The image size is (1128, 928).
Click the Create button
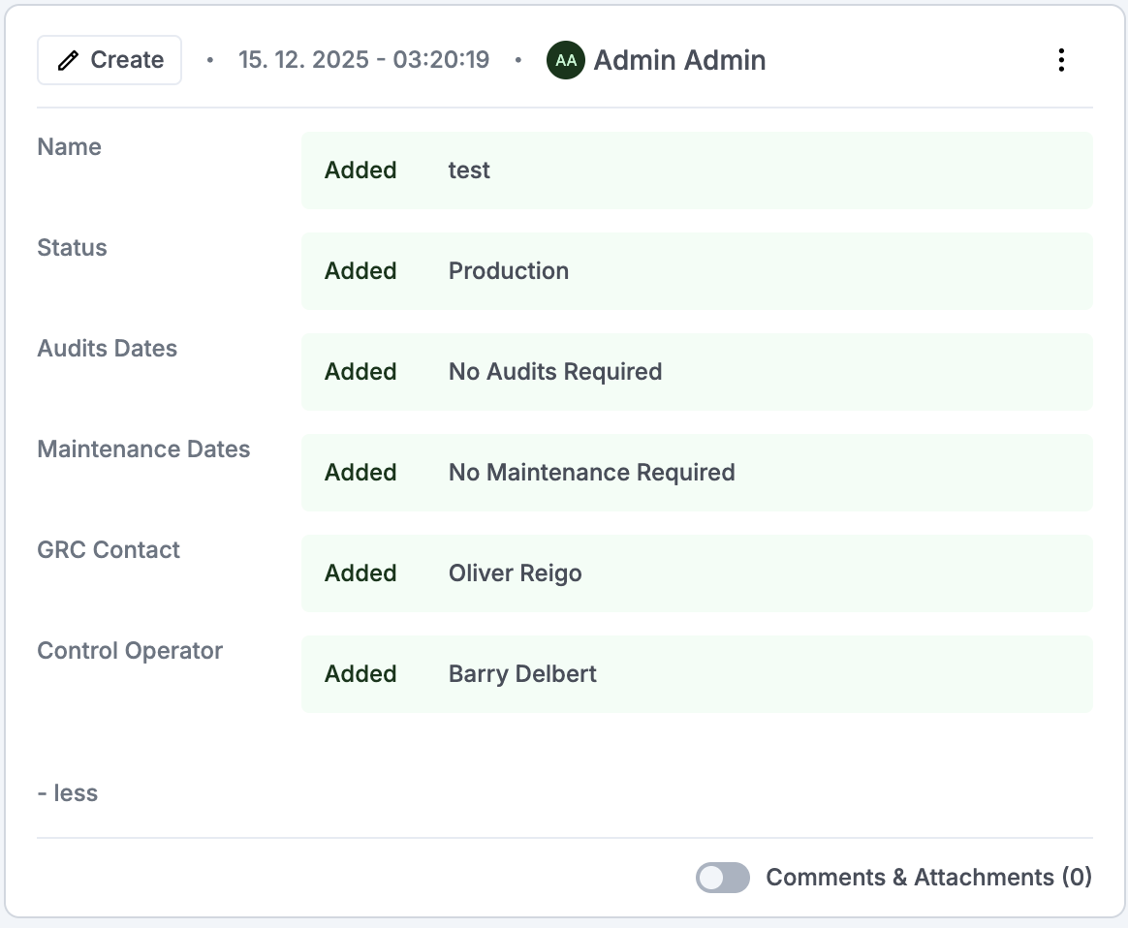(110, 60)
